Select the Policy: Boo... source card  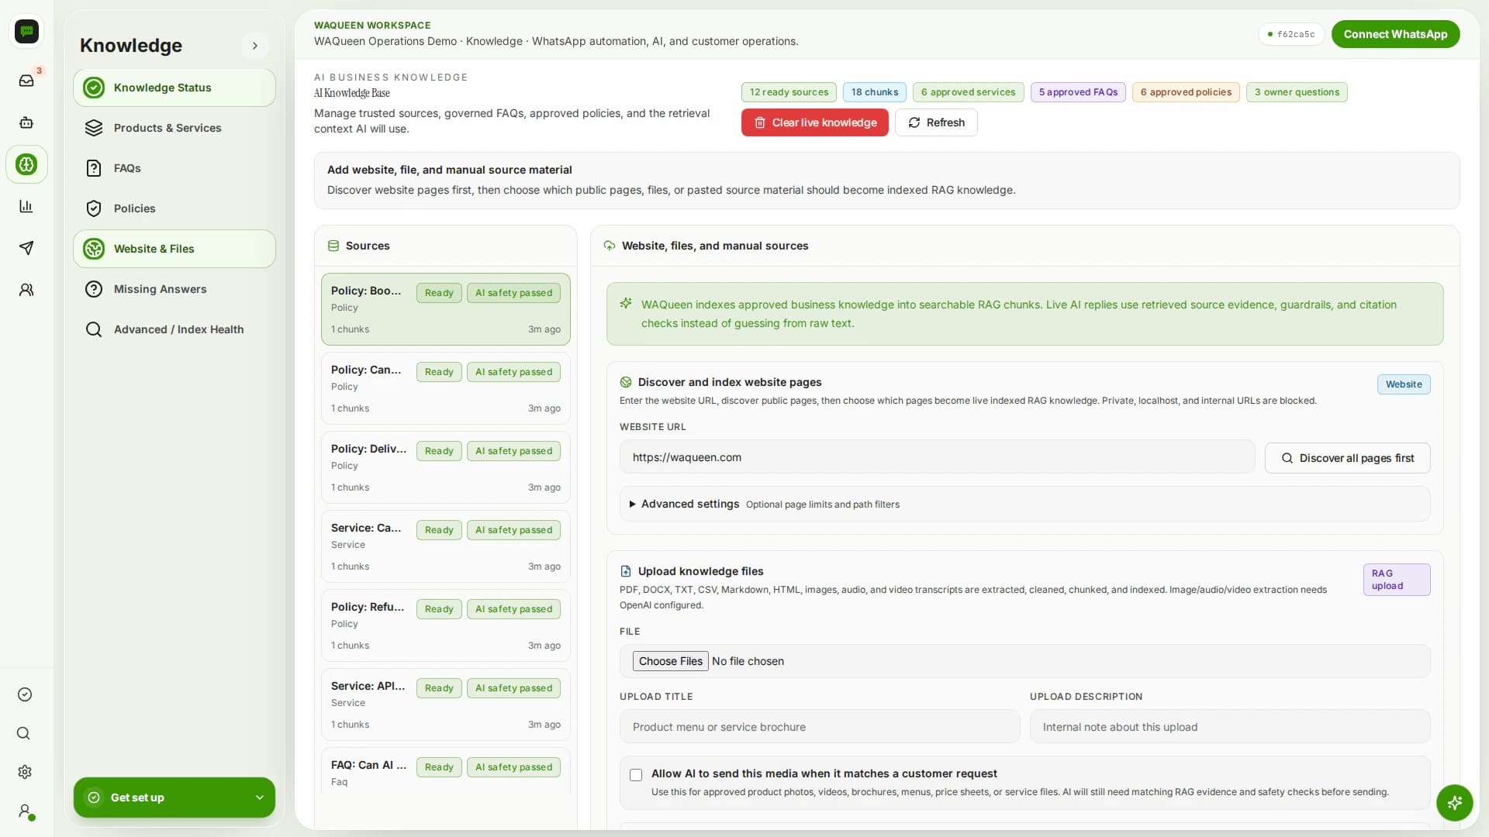pyautogui.click(x=446, y=309)
